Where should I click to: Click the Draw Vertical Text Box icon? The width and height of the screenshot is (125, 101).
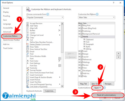tap(27, 49)
